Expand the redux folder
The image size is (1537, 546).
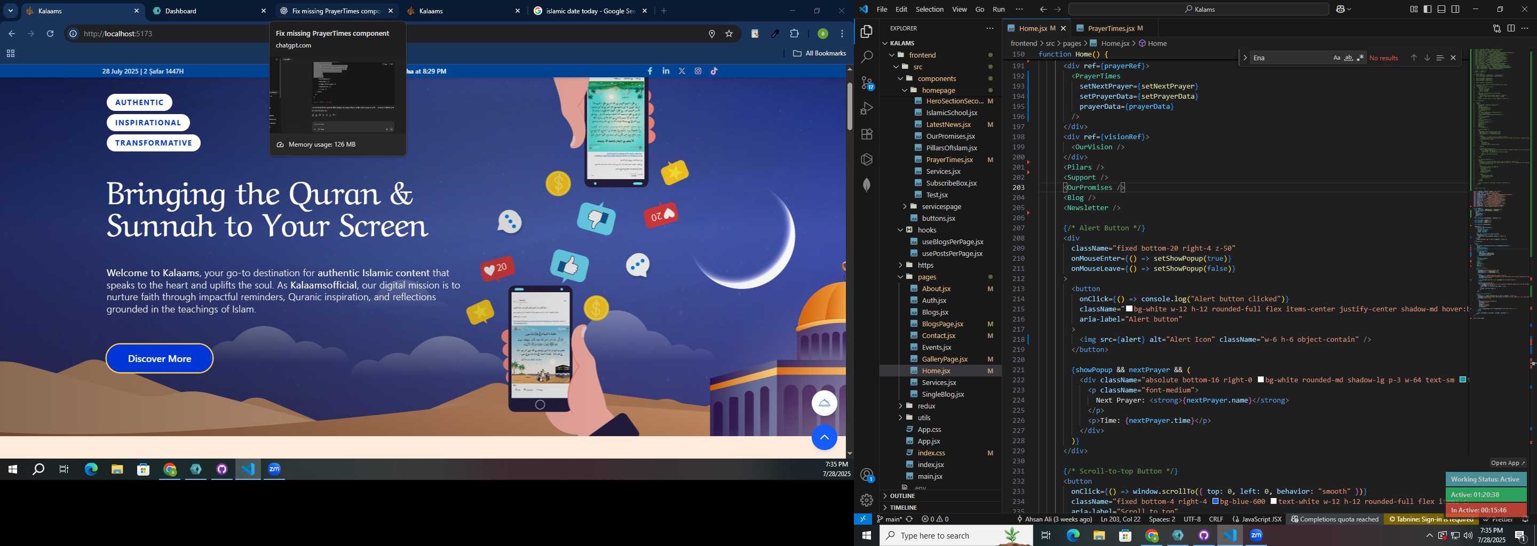pos(900,405)
